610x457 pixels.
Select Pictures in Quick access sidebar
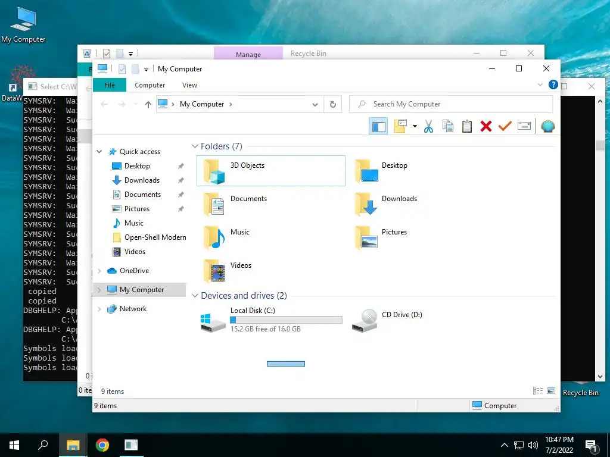pyautogui.click(x=136, y=209)
